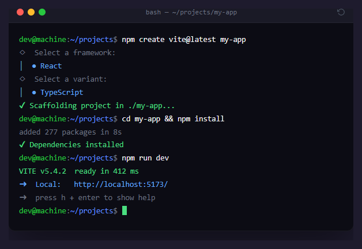Select the TypeScript option
The width and height of the screenshot is (362, 249).
point(62,93)
